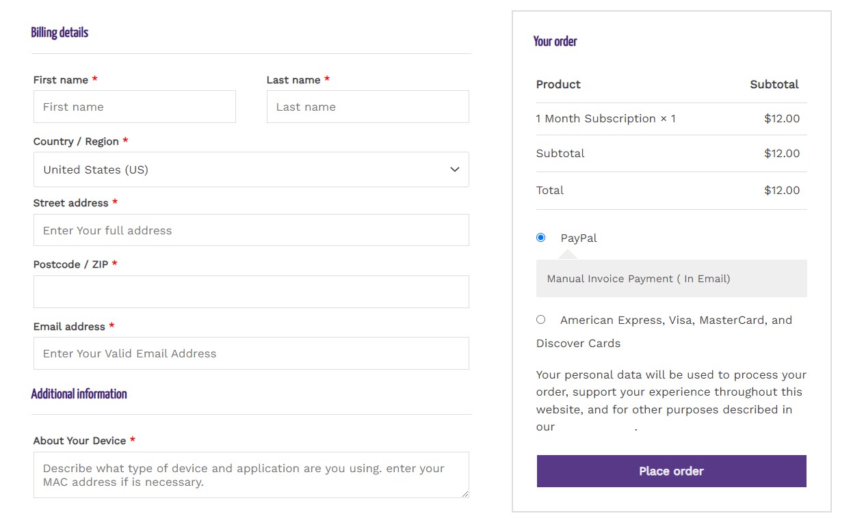Click the "Last name" label text
Screen dimensions: 851x520
(x=293, y=80)
